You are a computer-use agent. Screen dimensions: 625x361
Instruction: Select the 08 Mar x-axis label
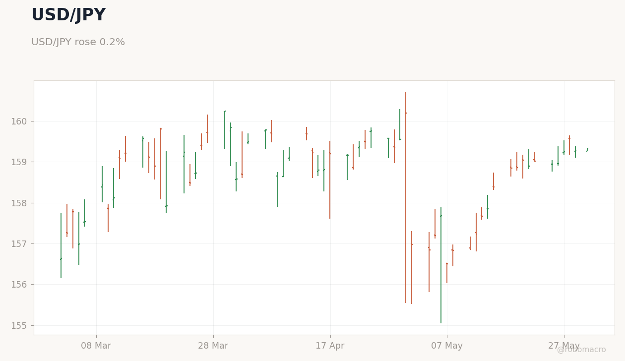(x=96, y=346)
